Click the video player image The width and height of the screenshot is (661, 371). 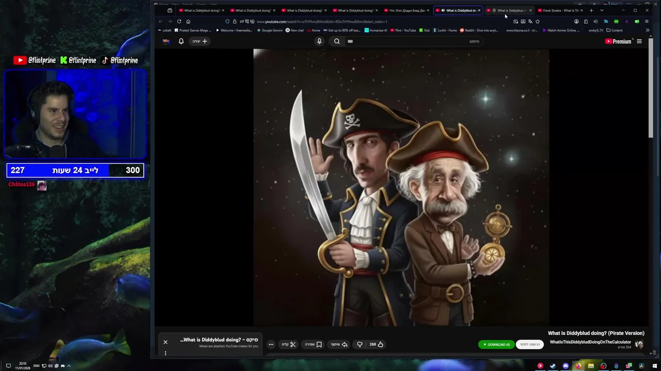pos(401,188)
